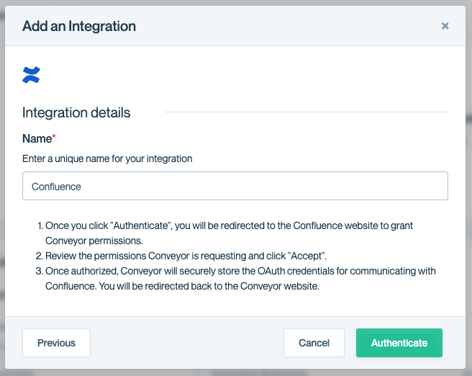Click the empty footer area between Previous and Cancel
Image resolution: width=472 pixels, height=376 pixels.
click(x=186, y=343)
